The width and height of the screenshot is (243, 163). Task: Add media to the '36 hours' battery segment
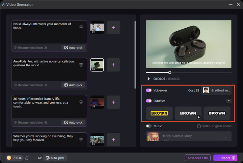click(113, 102)
